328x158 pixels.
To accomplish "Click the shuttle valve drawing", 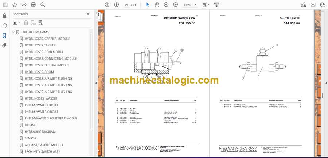I will (262, 62).
